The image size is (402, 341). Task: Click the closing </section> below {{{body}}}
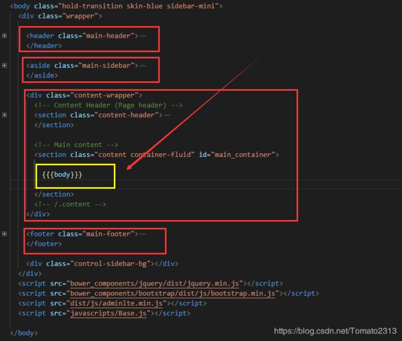coord(54,195)
